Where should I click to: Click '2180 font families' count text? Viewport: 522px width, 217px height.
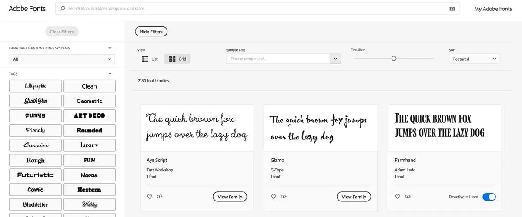[x=154, y=81]
